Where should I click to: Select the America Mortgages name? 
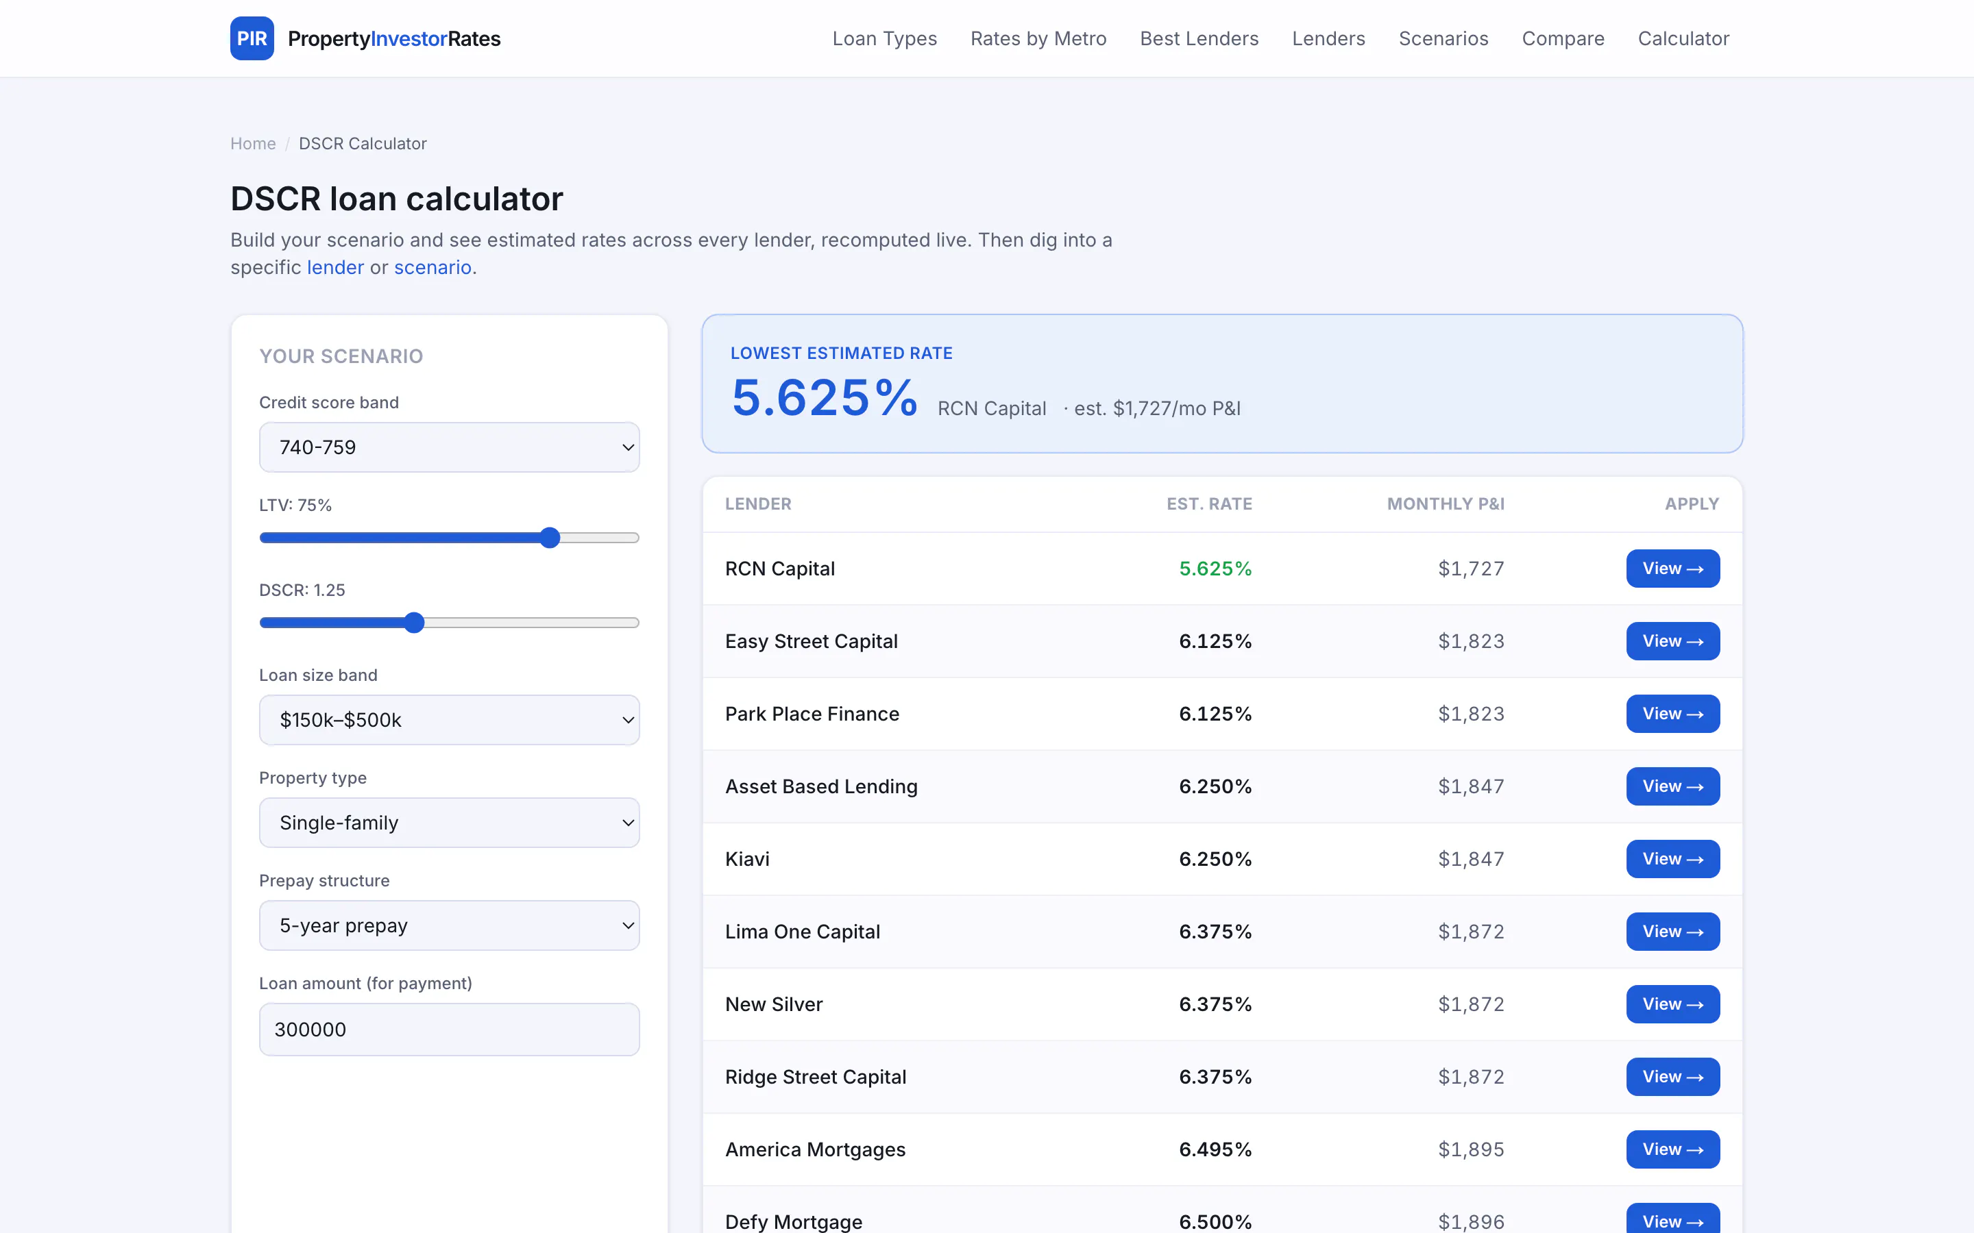pyautogui.click(x=816, y=1149)
